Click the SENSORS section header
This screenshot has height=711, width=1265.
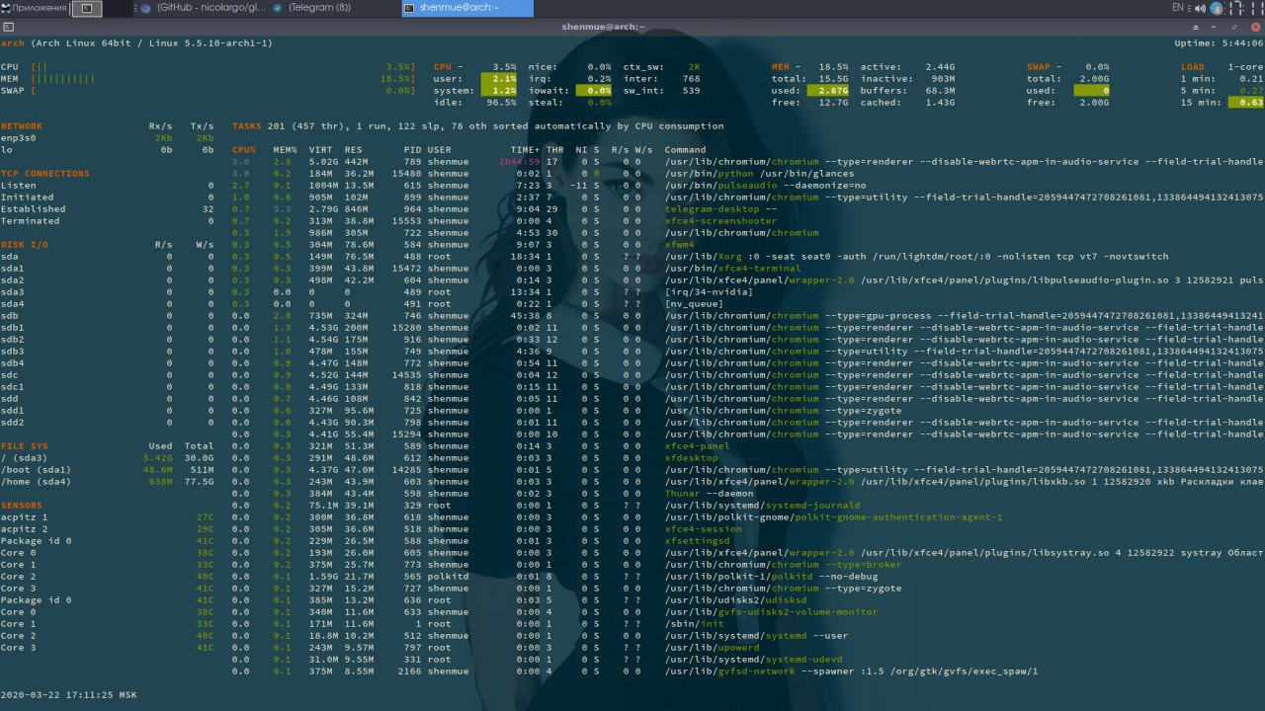tap(22, 506)
